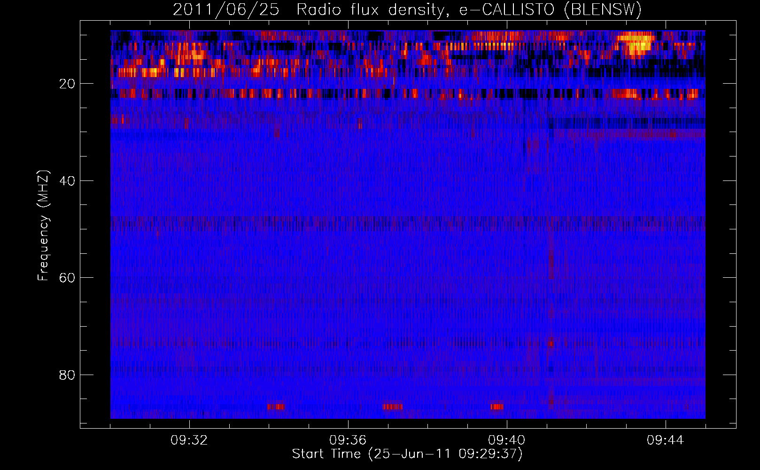Click the '09:44' time tick label

[x=666, y=440]
